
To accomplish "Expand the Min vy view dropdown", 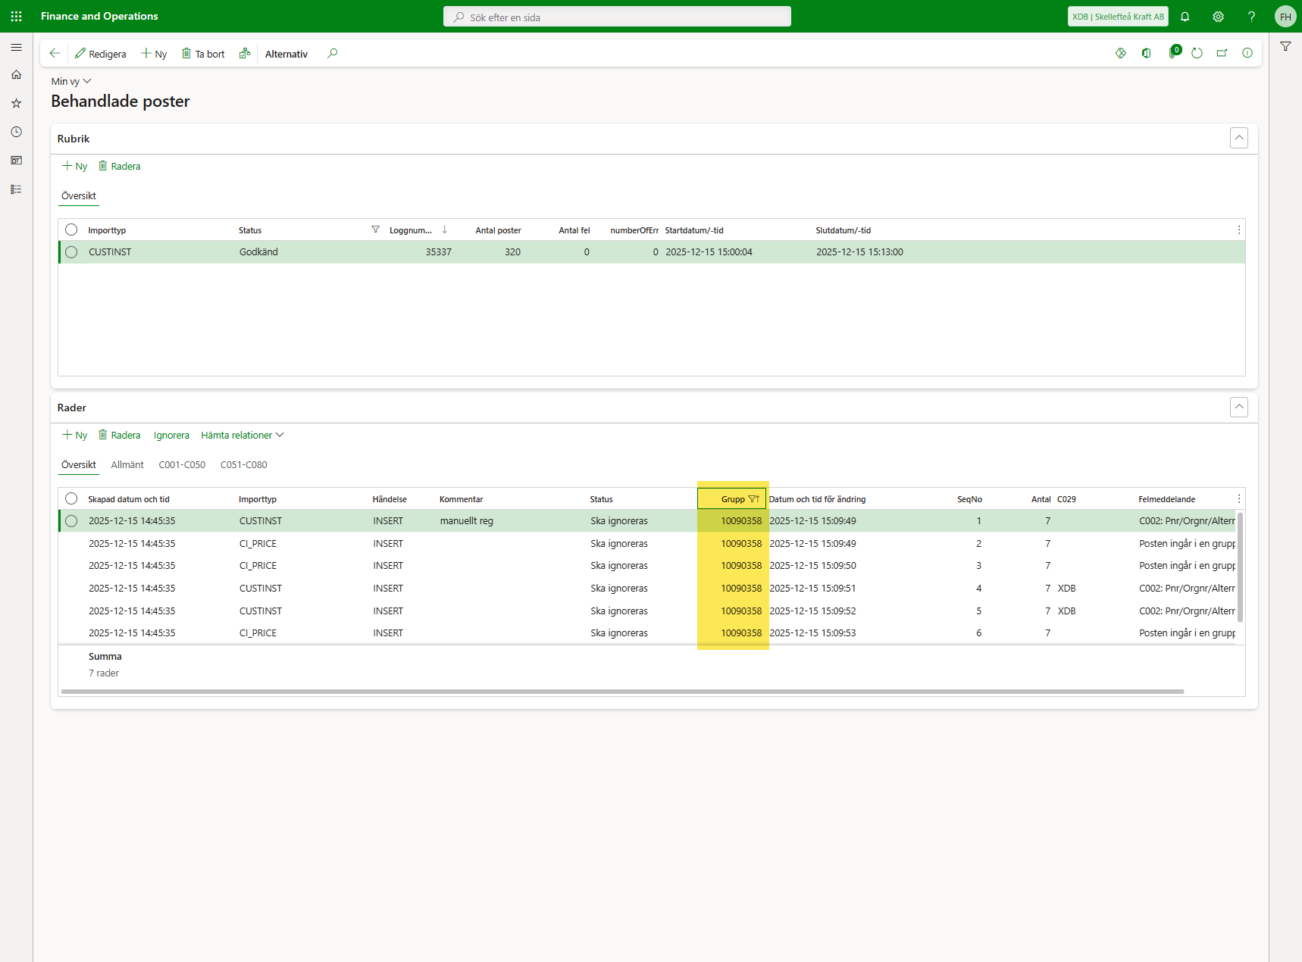I will [71, 82].
